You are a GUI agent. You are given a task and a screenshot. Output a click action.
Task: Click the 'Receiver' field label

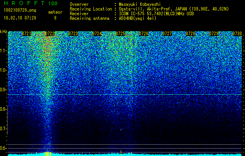coord(79,14)
